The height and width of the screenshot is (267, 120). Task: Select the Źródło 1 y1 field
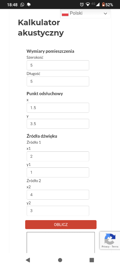[58, 172]
